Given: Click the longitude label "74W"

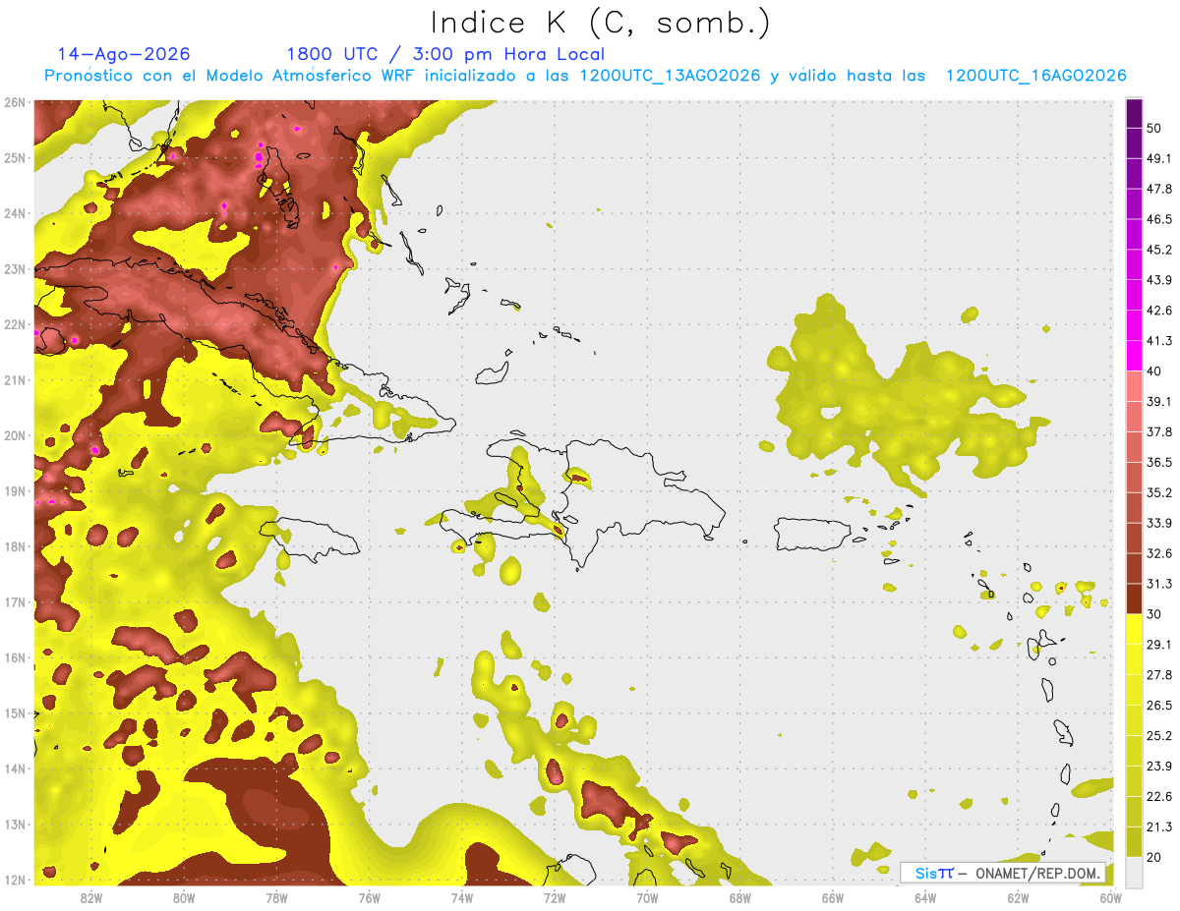Looking at the screenshot, I should click(x=462, y=897).
